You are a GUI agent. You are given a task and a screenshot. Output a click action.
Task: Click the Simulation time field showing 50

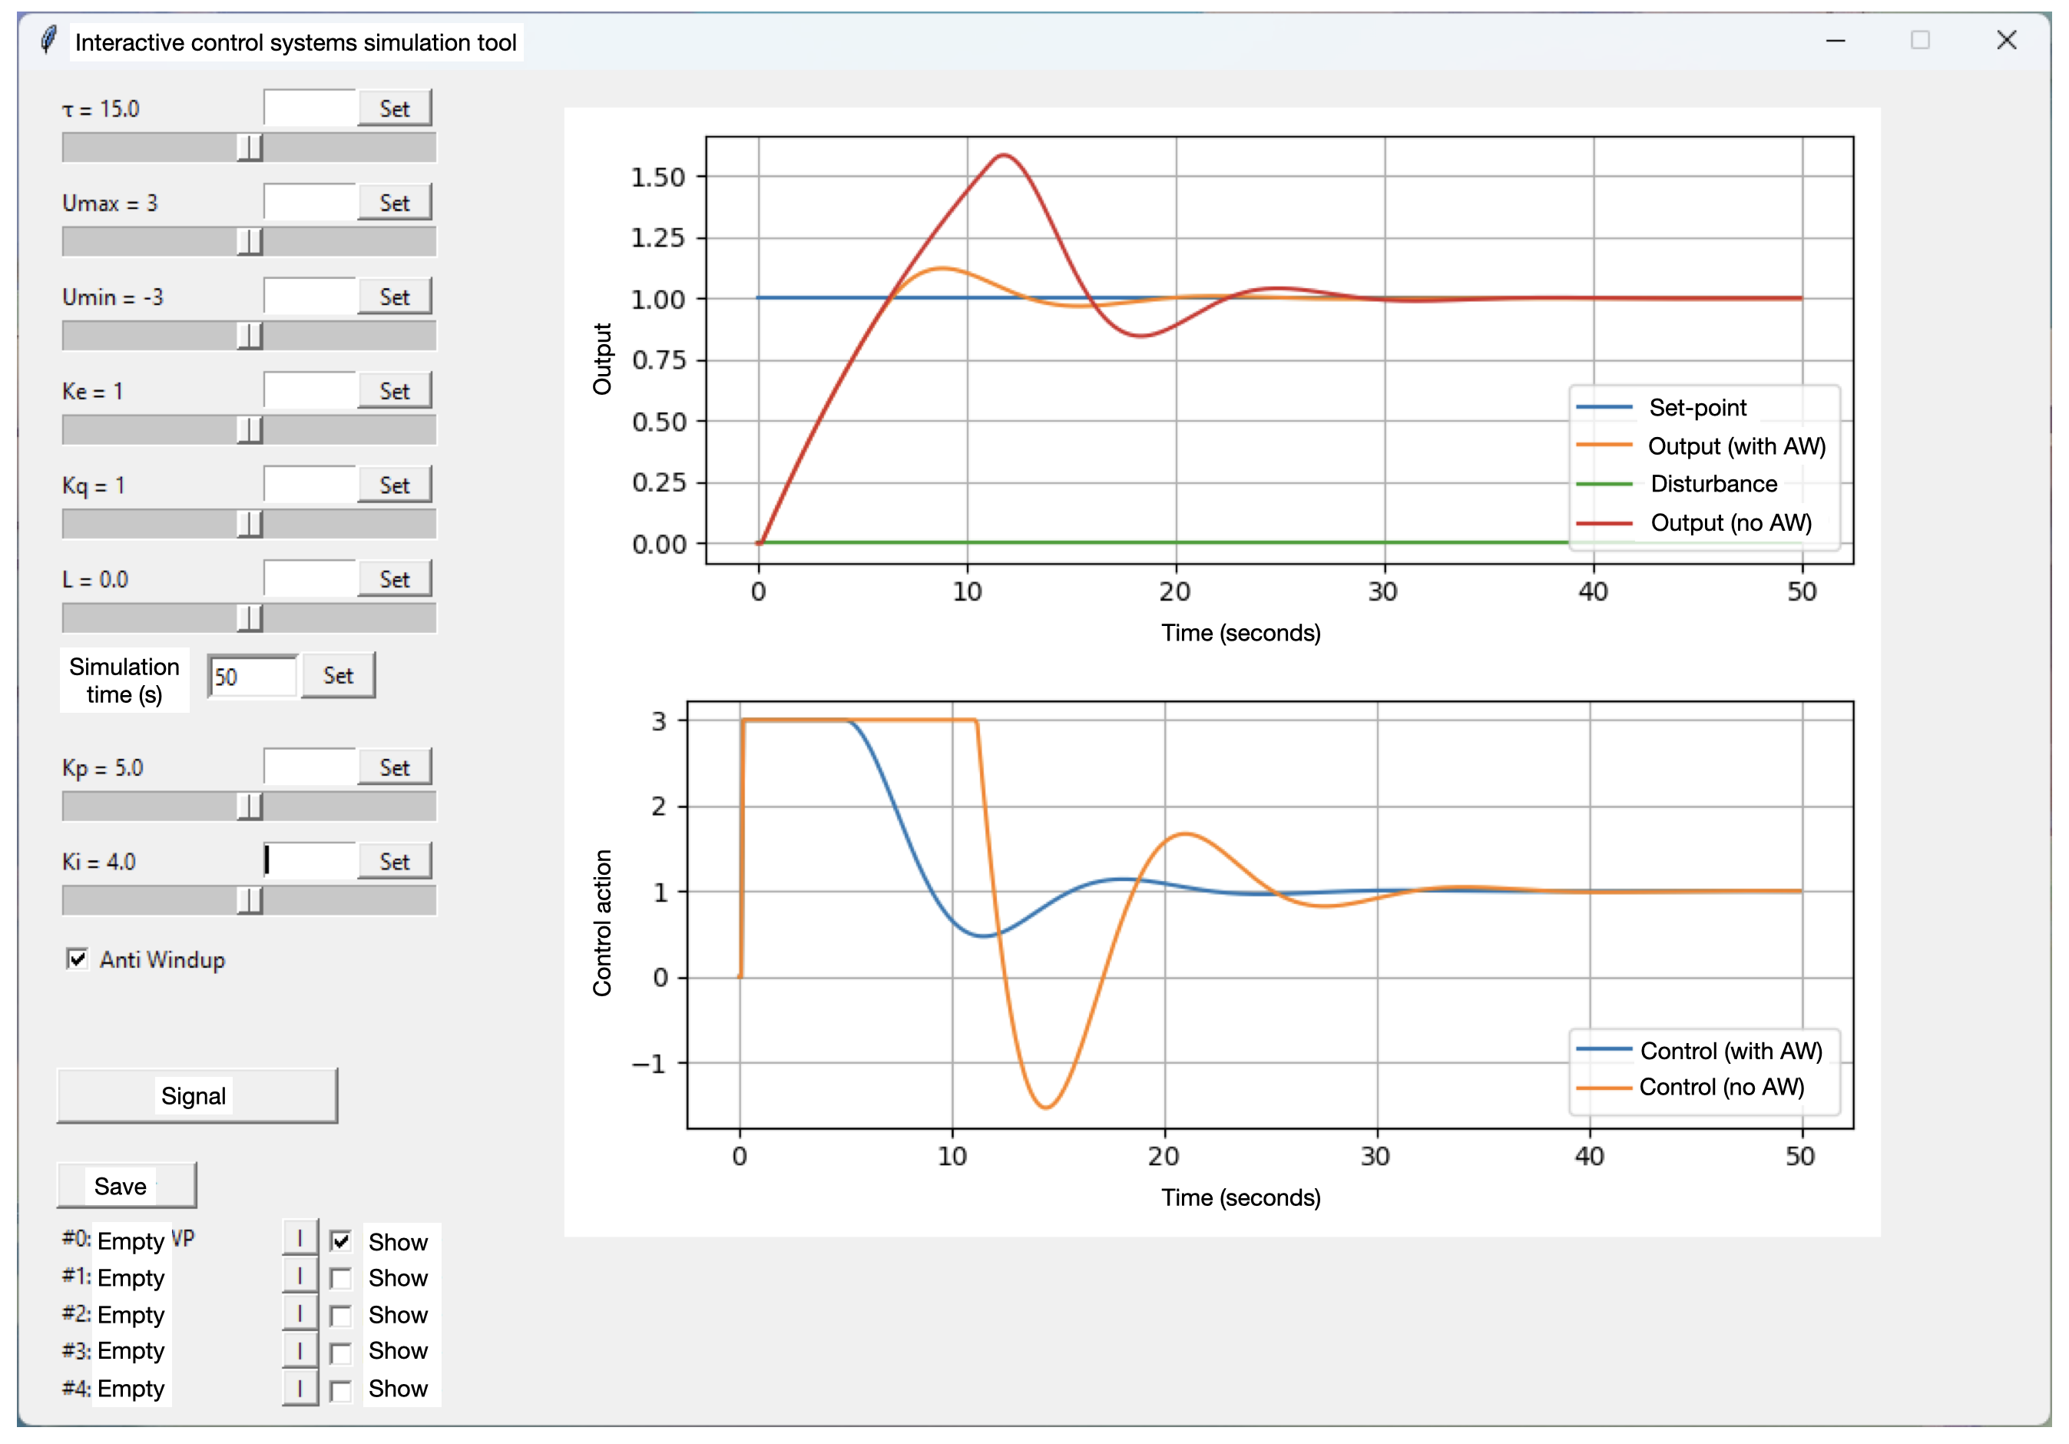pyautogui.click(x=253, y=676)
